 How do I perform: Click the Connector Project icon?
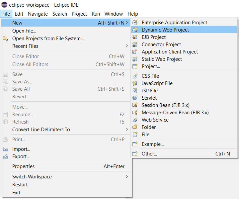[135, 45]
